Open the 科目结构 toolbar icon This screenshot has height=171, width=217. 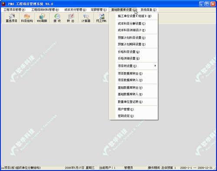[x=27, y=18]
